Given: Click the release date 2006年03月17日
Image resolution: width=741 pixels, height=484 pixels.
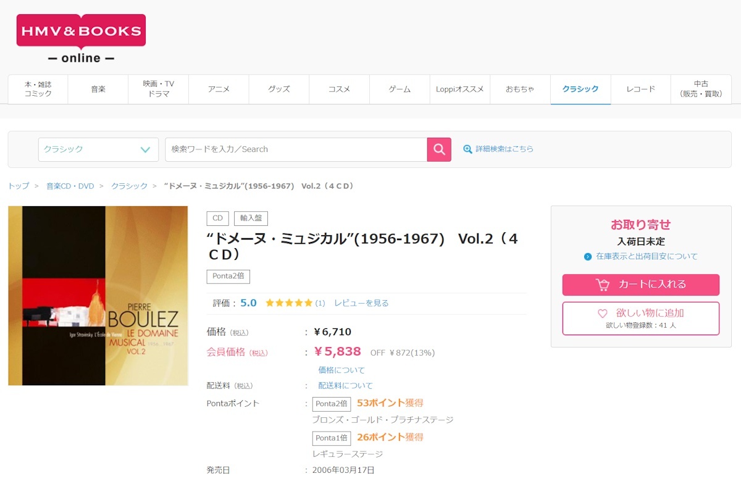Looking at the screenshot, I should (x=343, y=470).
